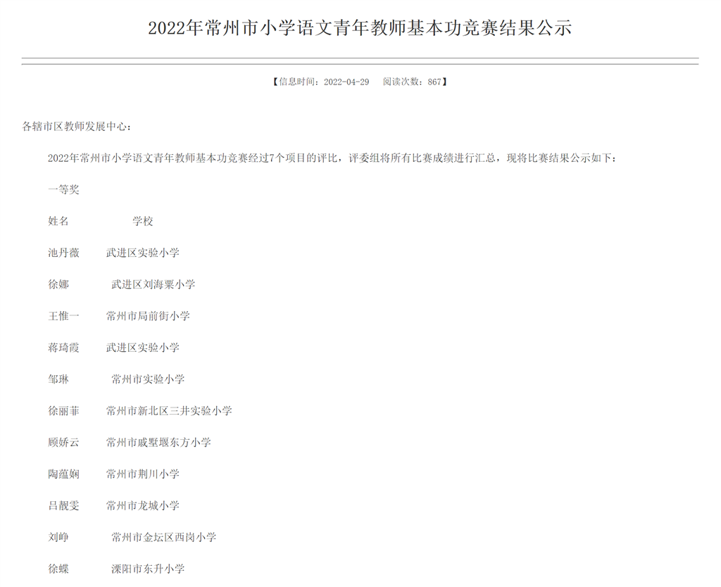
Task: Select the name 池丹薇
Action: (63, 253)
